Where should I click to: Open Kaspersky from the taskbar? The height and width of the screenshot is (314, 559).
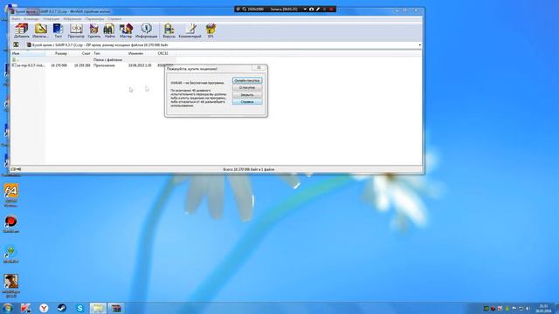[25, 308]
